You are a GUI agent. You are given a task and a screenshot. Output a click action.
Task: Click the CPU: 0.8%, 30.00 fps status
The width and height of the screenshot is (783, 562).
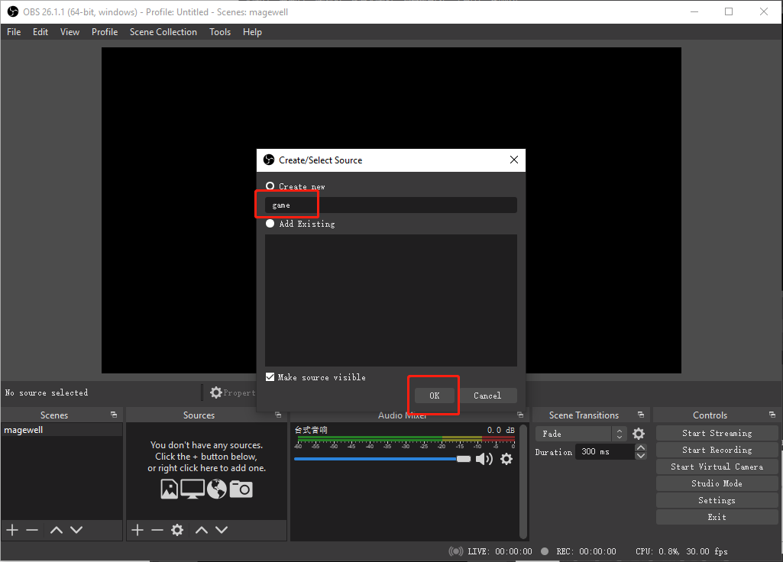[x=681, y=551]
